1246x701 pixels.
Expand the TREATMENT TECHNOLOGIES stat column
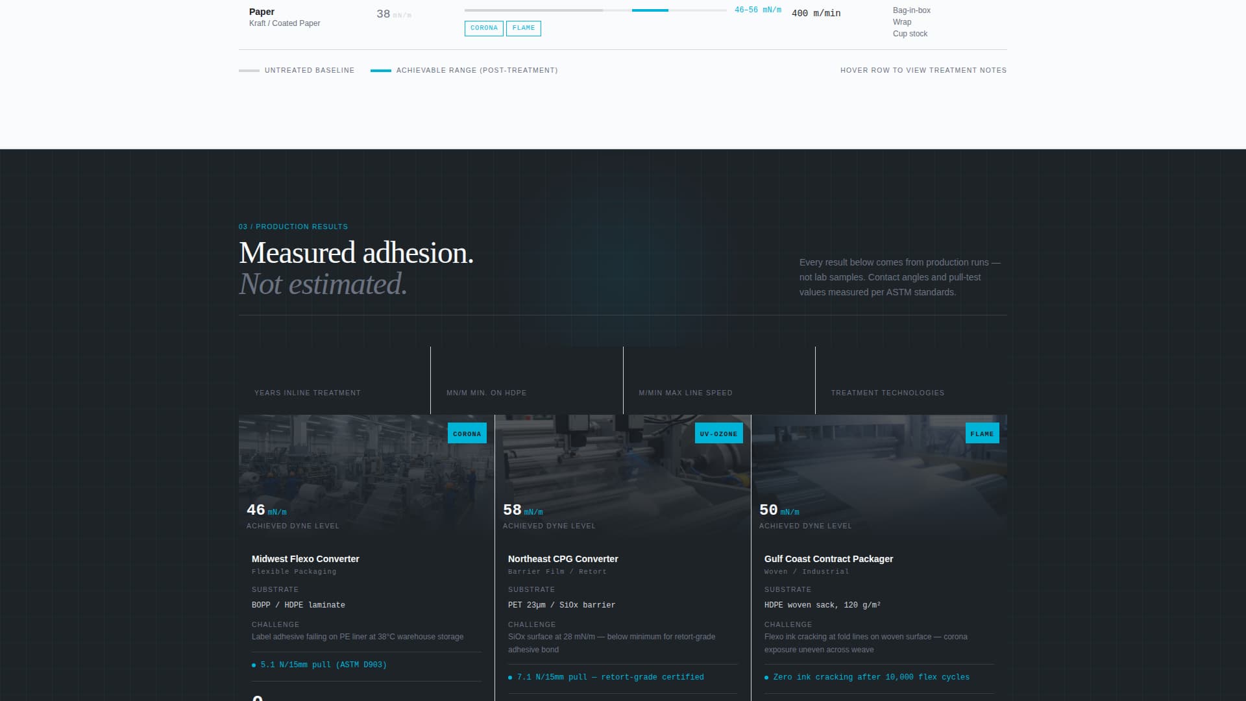click(x=887, y=393)
